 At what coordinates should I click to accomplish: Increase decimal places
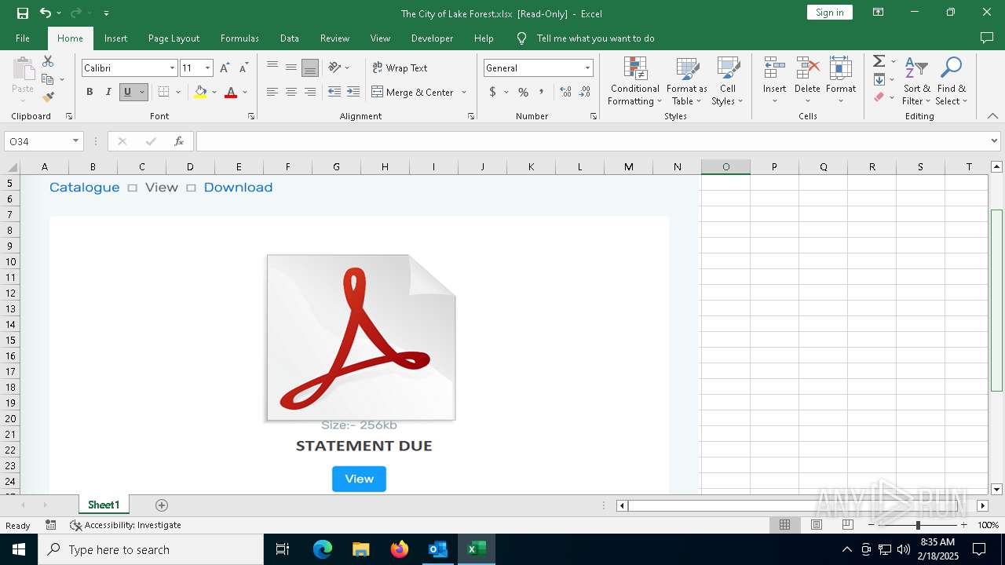pyautogui.click(x=566, y=92)
